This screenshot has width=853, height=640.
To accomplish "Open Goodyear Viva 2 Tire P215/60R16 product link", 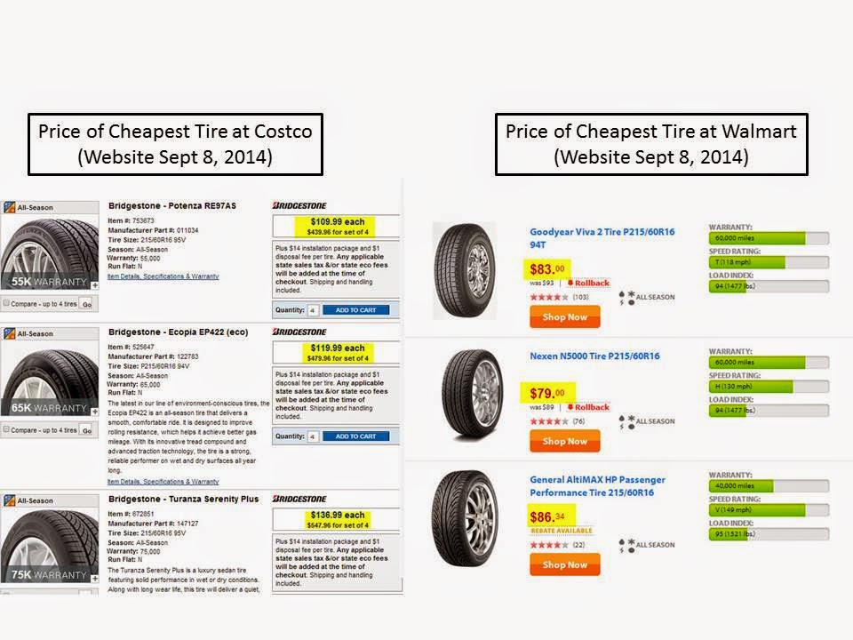I will click(602, 238).
